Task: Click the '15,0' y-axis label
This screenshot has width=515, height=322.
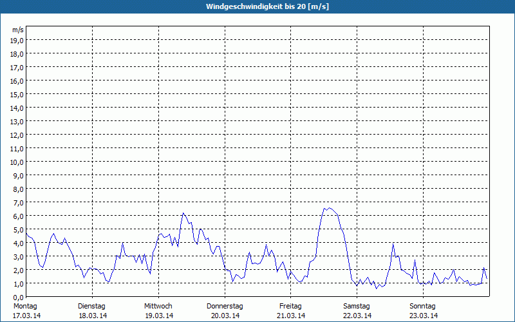Action: pyautogui.click(x=17, y=95)
